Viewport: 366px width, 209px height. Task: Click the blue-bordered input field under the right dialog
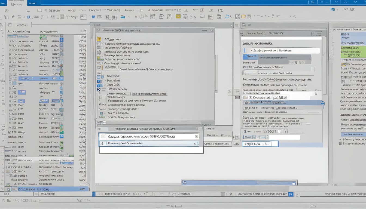(261, 144)
